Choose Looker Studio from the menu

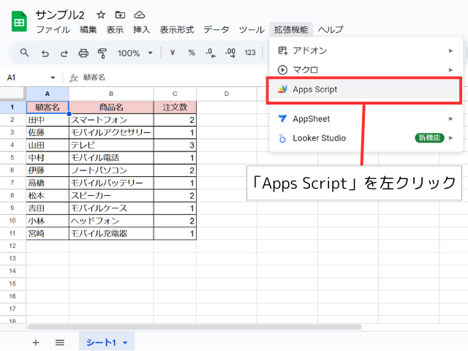[x=366, y=138]
